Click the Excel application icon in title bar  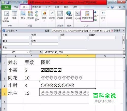point(3,3)
